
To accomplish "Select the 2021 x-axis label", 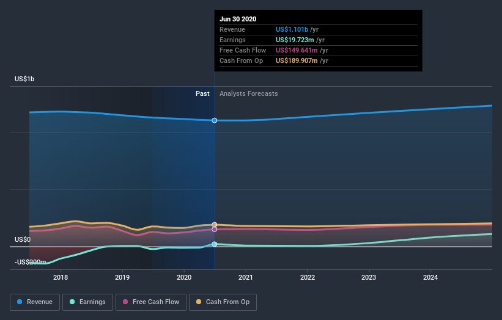I will tap(246, 277).
